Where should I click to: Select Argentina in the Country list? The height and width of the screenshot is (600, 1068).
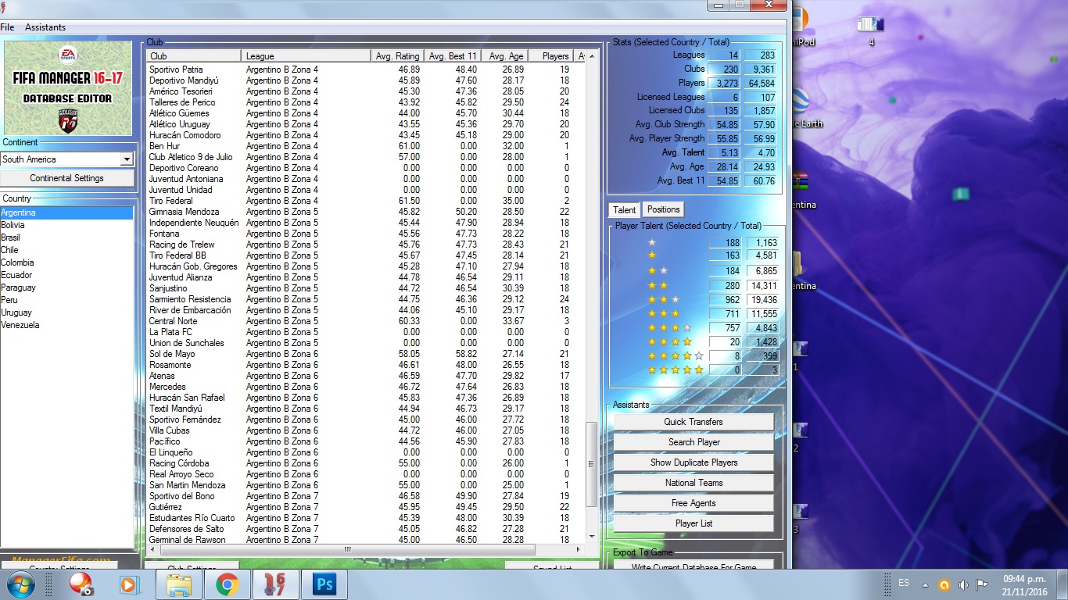[x=66, y=212]
